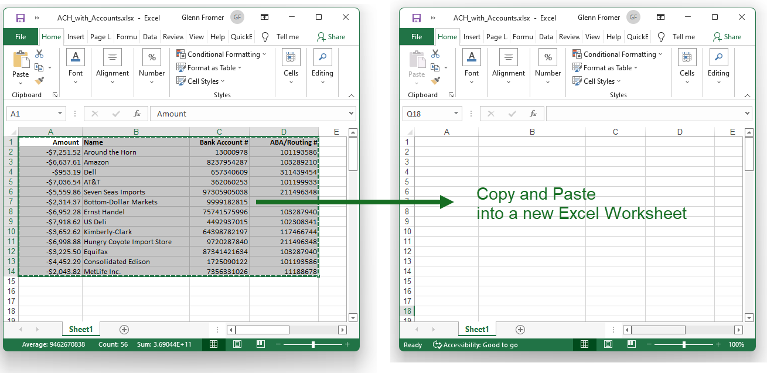Open Ribbon Display Options in right window
The height and width of the screenshot is (373, 767).
[660, 18]
